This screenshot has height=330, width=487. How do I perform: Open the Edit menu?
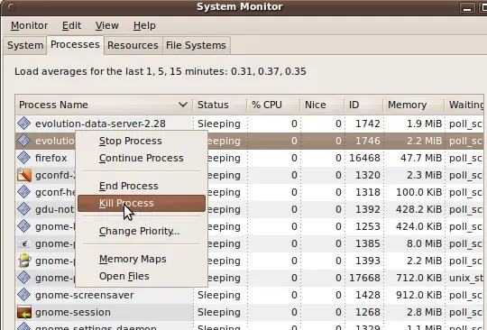coord(71,25)
